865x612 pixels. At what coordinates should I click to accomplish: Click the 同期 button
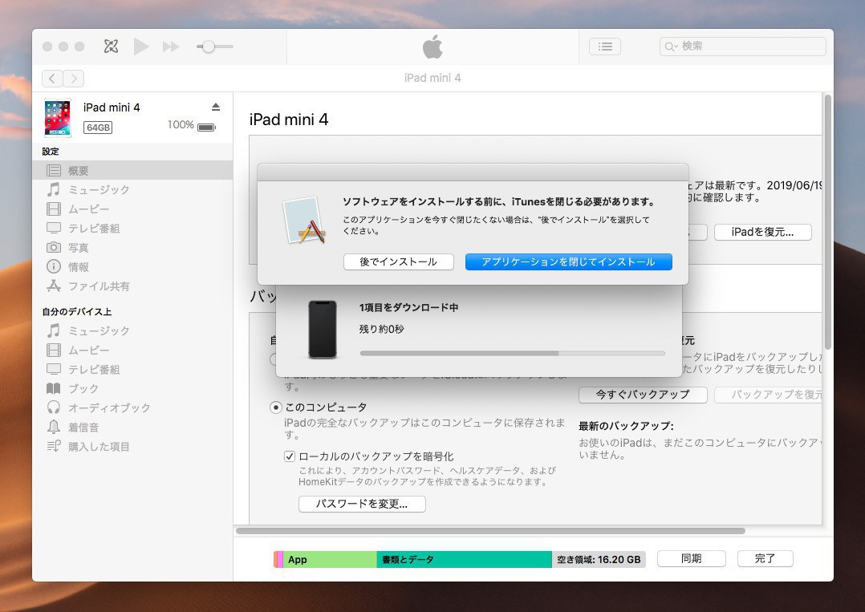point(691,559)
